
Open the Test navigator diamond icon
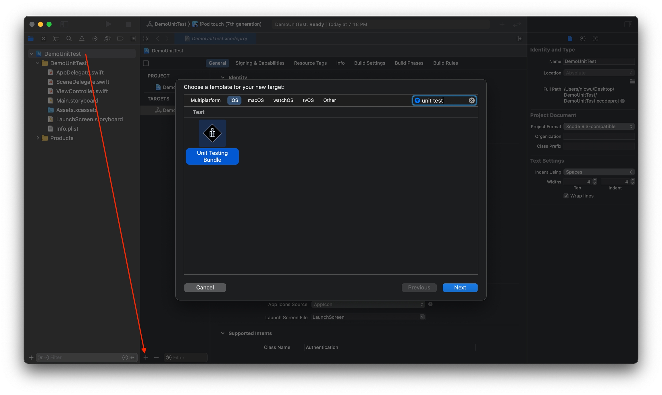coord(95,38)
